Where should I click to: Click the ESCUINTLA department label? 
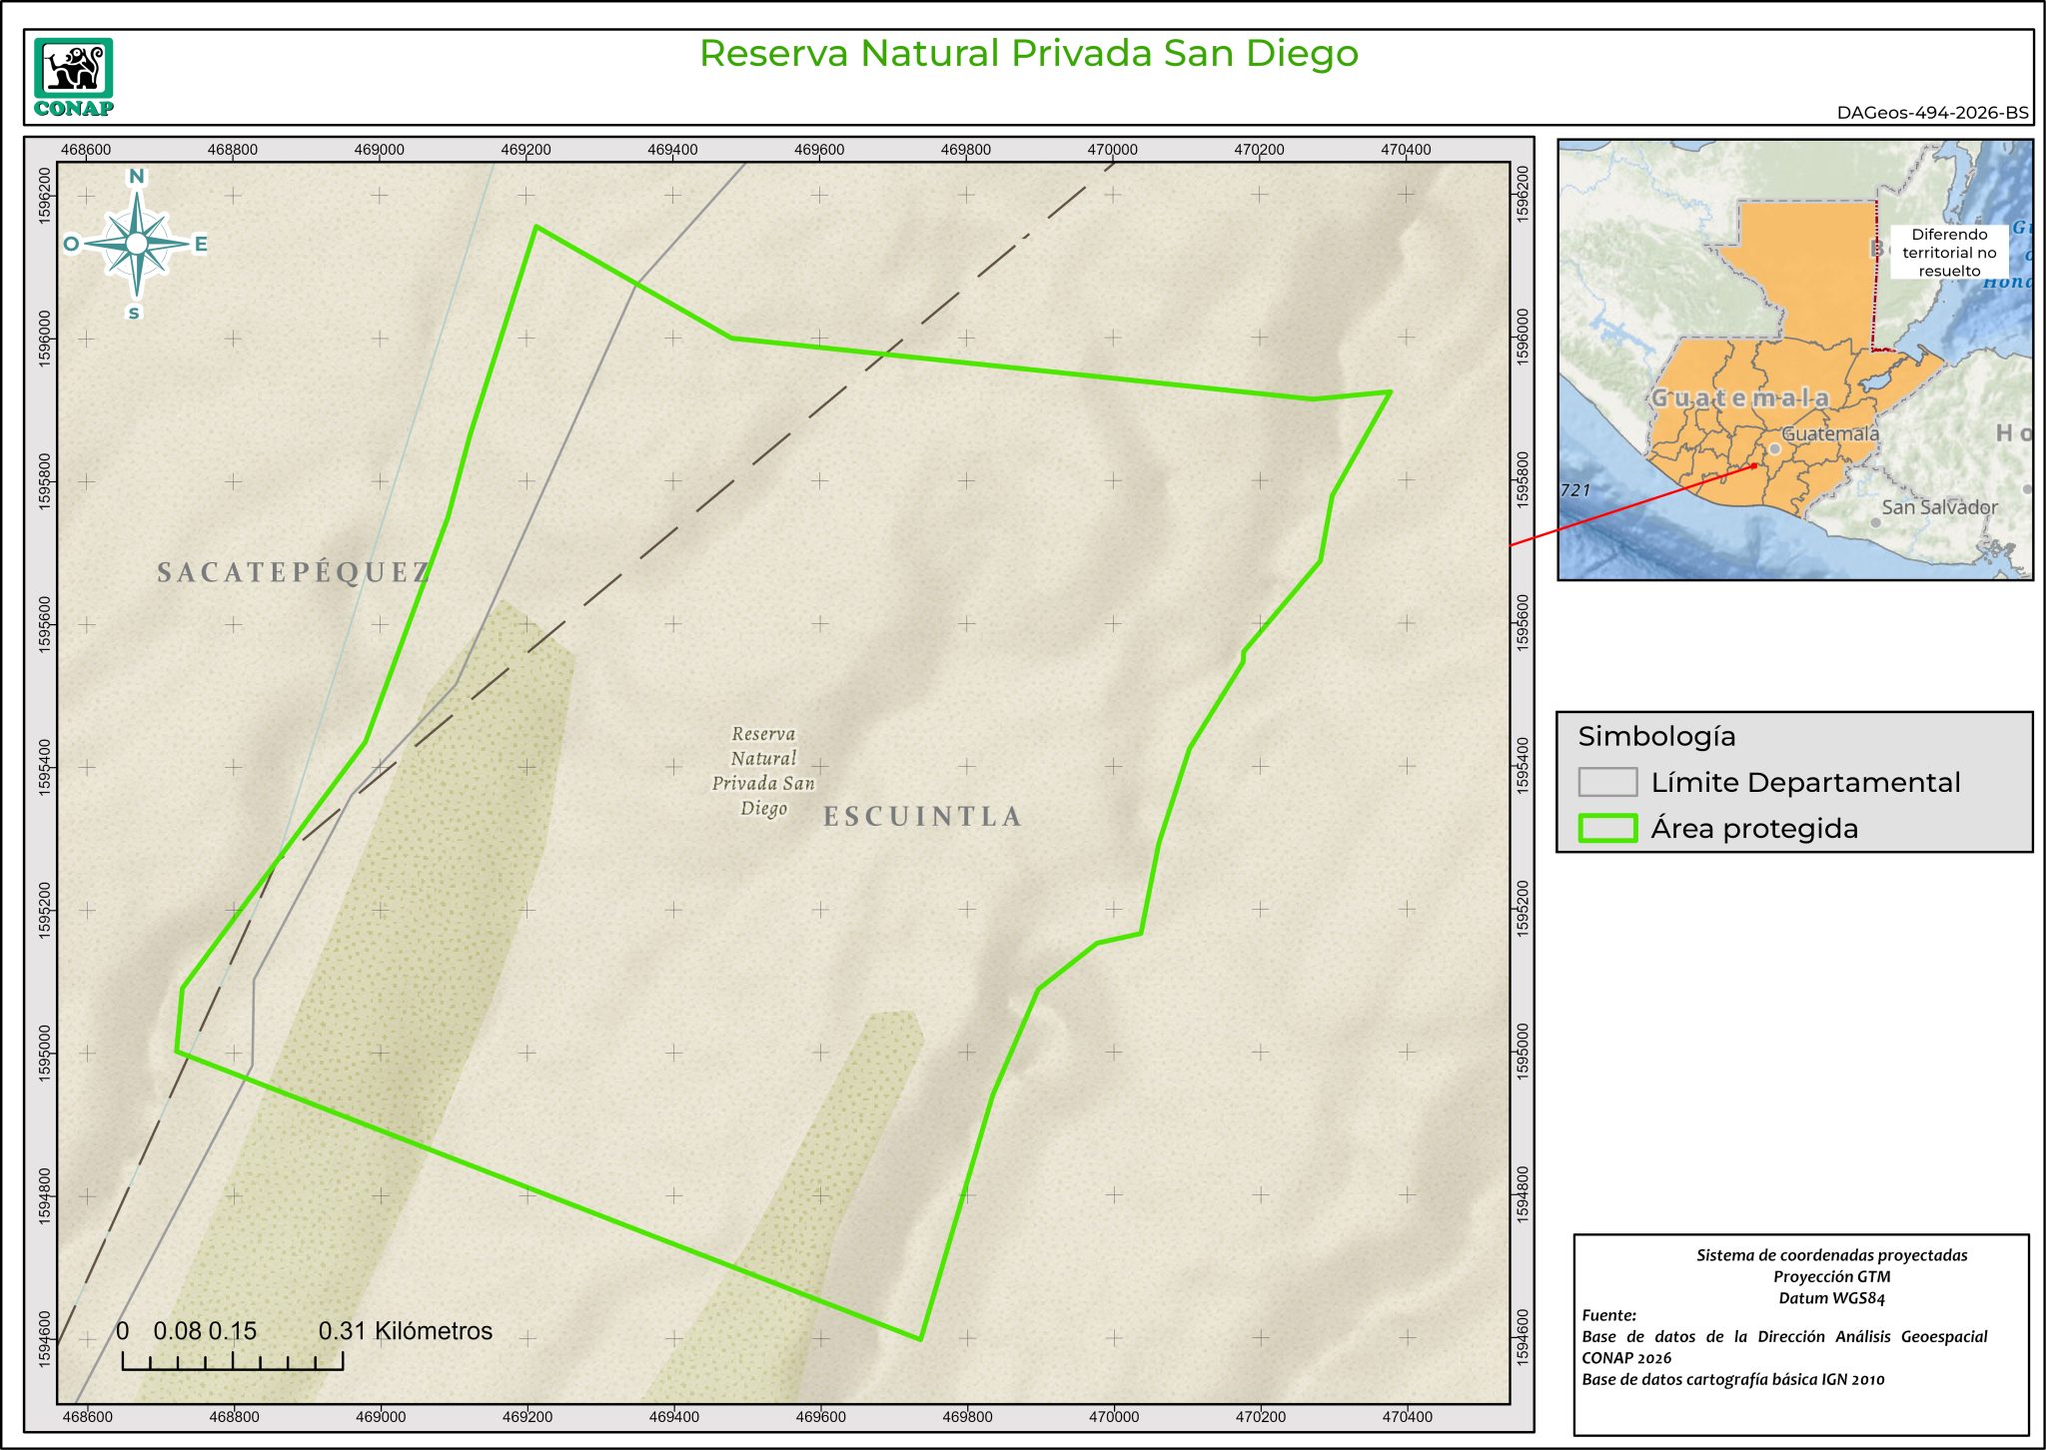click(x=922, y=817)
